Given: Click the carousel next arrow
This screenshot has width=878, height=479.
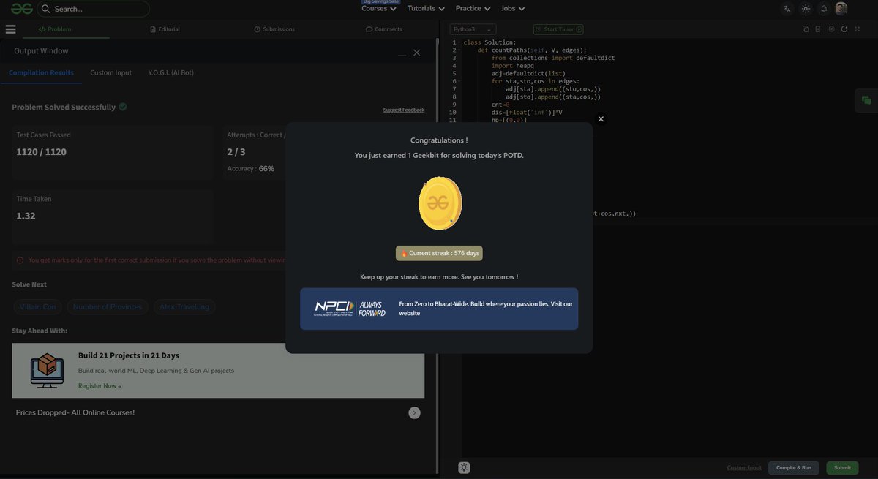Looking at the screenshot, I should 414,413.
